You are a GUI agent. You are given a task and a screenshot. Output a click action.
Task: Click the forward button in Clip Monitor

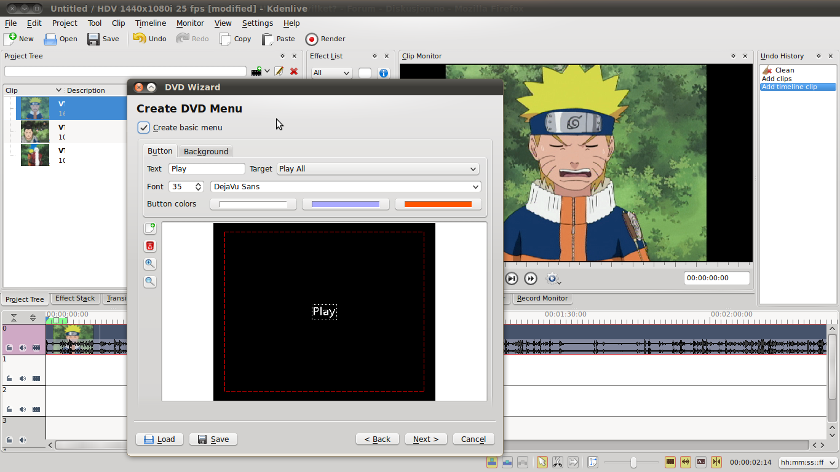(x=531, y=279)
